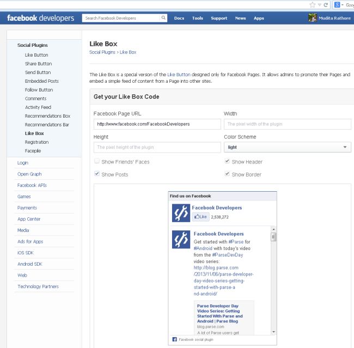Click in the Search Facebook Developers field
The image size is (354, 348).
pyautogui.click(x=121, y=18)
